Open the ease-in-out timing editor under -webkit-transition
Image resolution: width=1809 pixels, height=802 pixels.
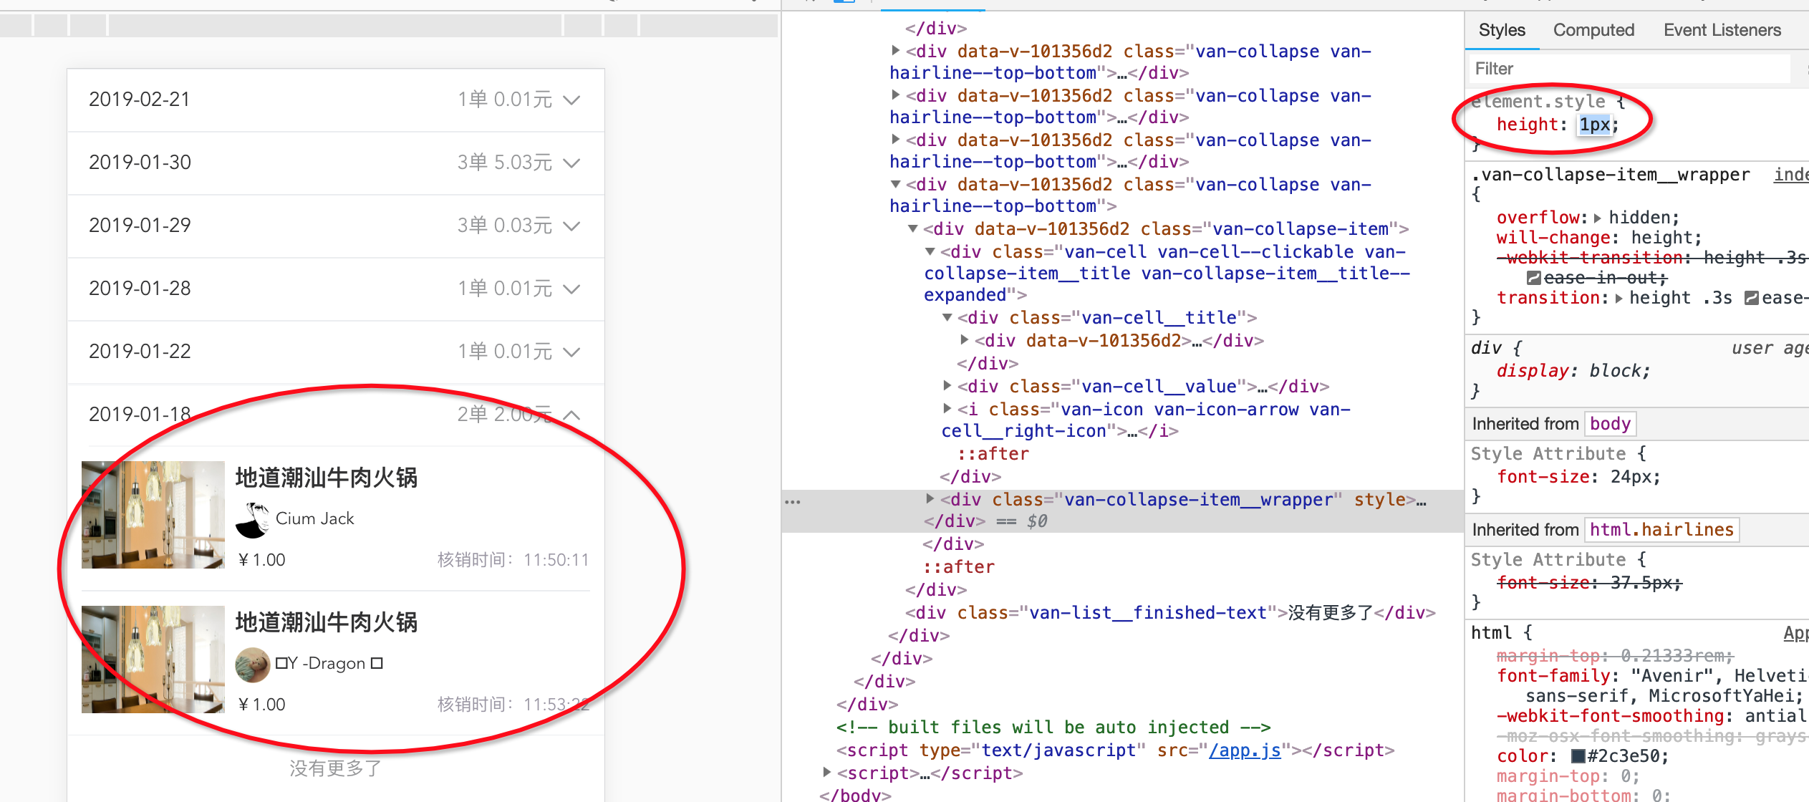(1533, 278)
